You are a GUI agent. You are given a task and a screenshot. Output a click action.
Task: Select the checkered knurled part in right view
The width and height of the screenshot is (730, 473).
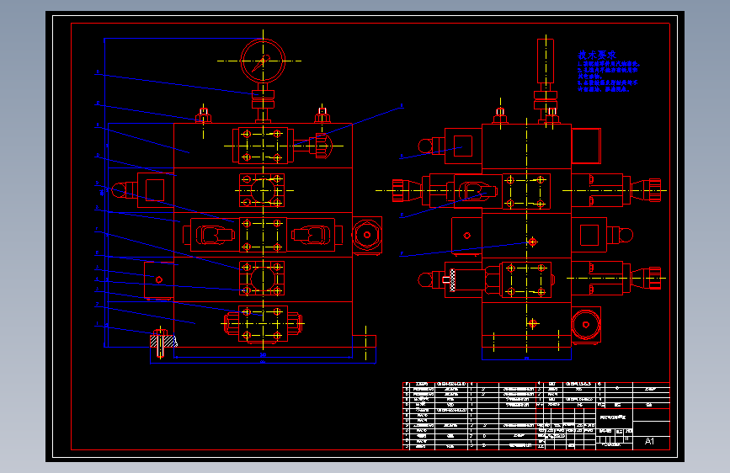pyautogui.click(x=452, y=280)
